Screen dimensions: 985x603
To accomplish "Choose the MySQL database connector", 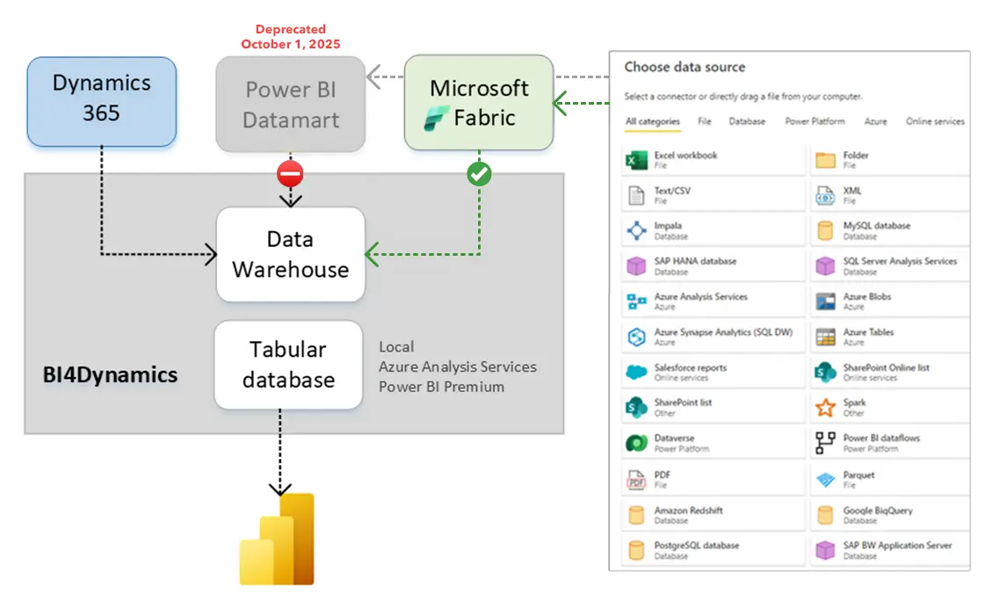I will [x=876, y=230].
